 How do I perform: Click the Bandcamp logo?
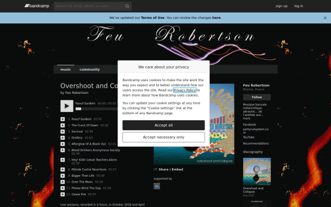click(37, 6)
